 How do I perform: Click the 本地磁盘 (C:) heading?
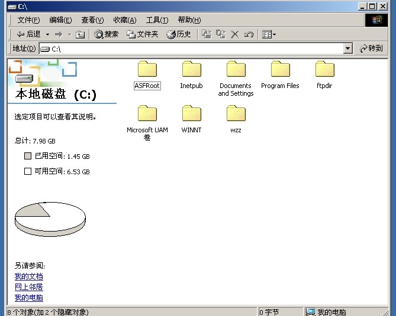pyautogui.click(x=56, y=95)
